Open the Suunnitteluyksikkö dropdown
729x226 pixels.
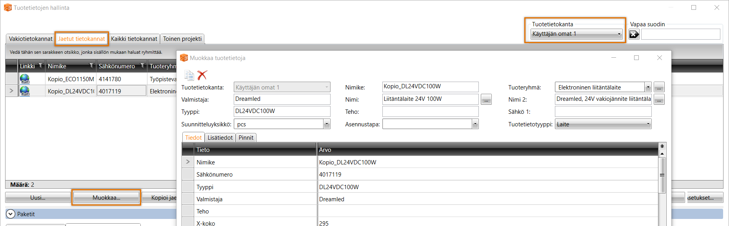click(x=327, y=124)
